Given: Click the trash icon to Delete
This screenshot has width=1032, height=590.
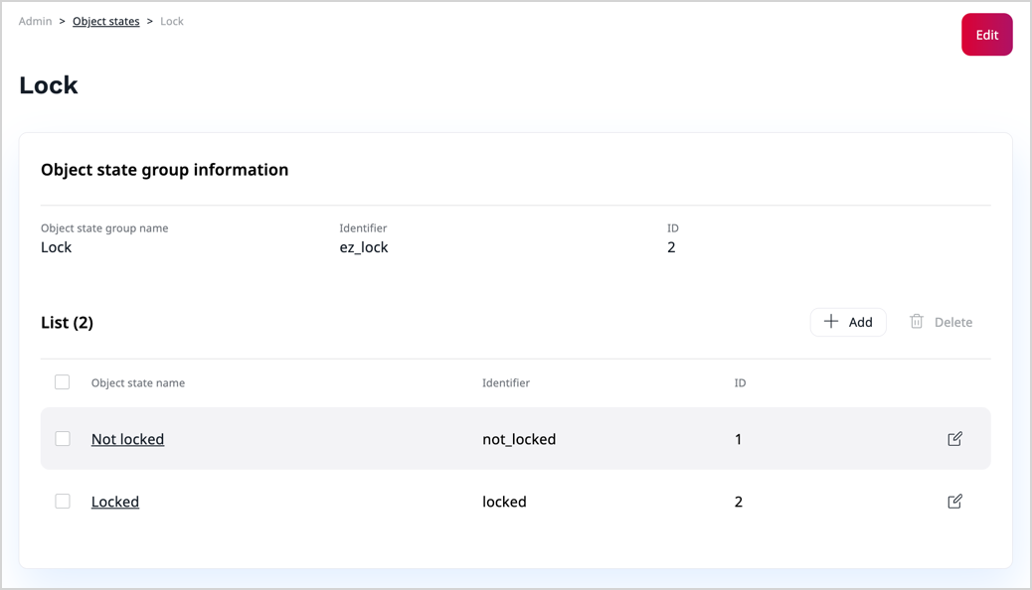Looking at the screenshot, I should point(917,322).
